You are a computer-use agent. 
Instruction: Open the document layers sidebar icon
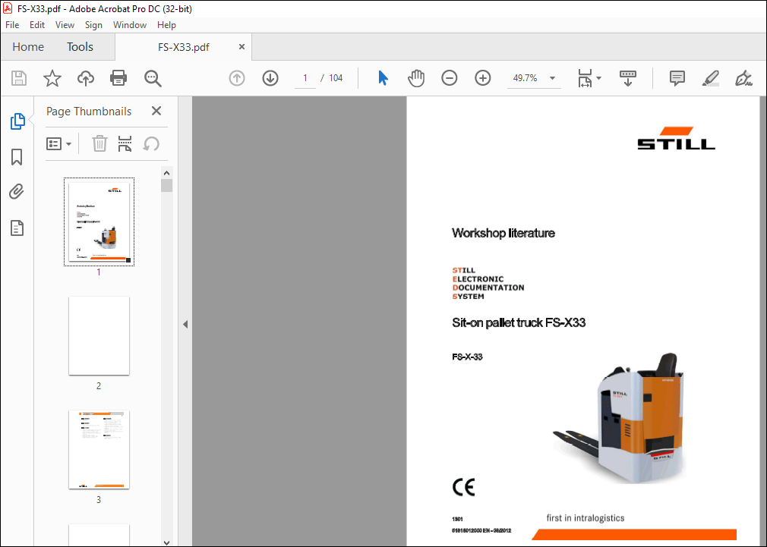tap(17, 228)
